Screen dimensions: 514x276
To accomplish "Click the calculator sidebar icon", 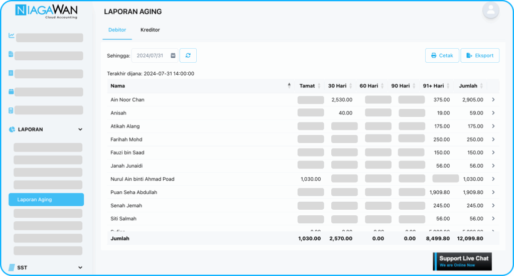I will [11, 110].
